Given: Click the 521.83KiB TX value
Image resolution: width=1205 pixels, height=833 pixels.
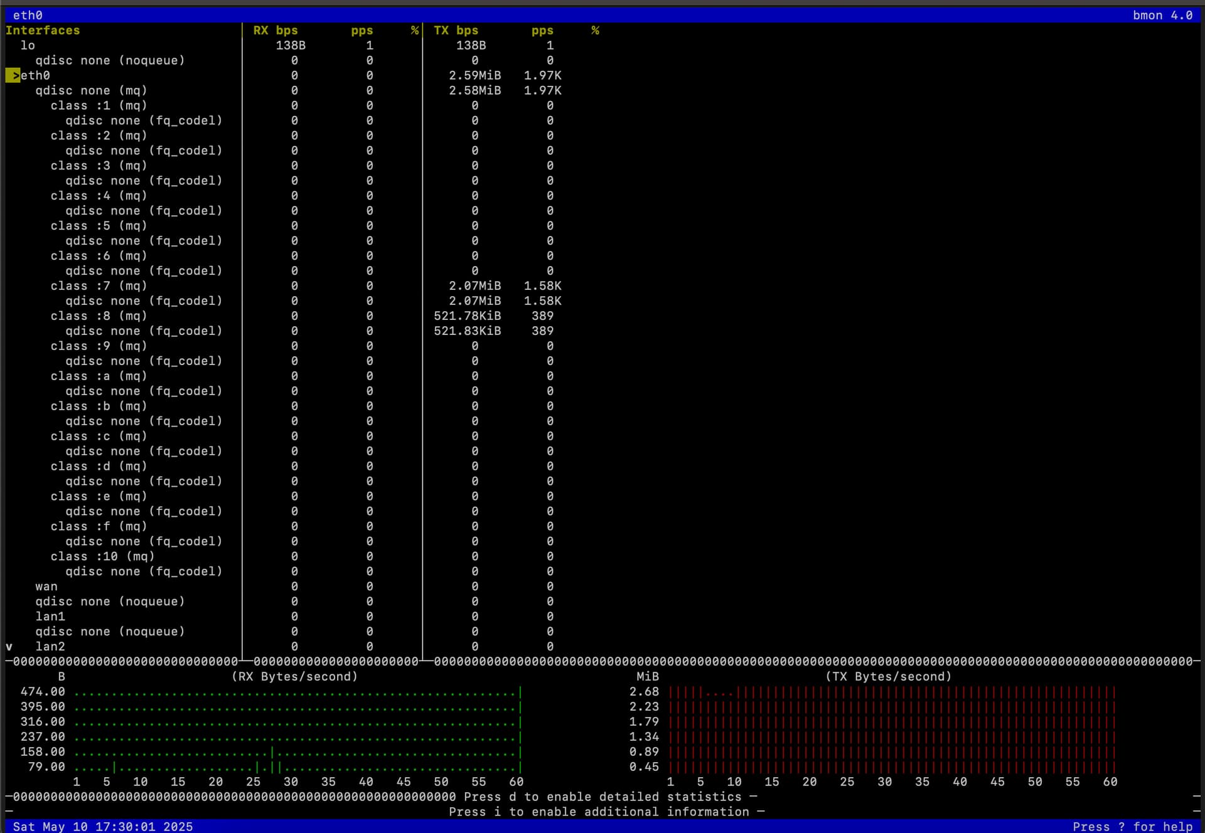Looking at the screenshot, I should pos(468,331).
